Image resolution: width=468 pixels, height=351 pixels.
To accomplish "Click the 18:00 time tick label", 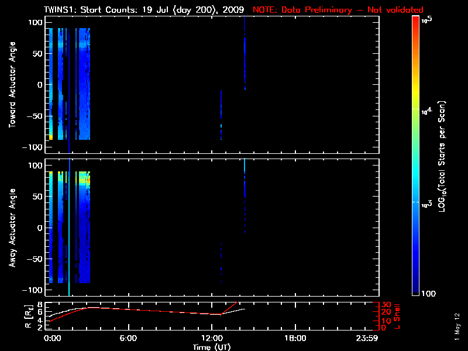I will coord(295,338).
